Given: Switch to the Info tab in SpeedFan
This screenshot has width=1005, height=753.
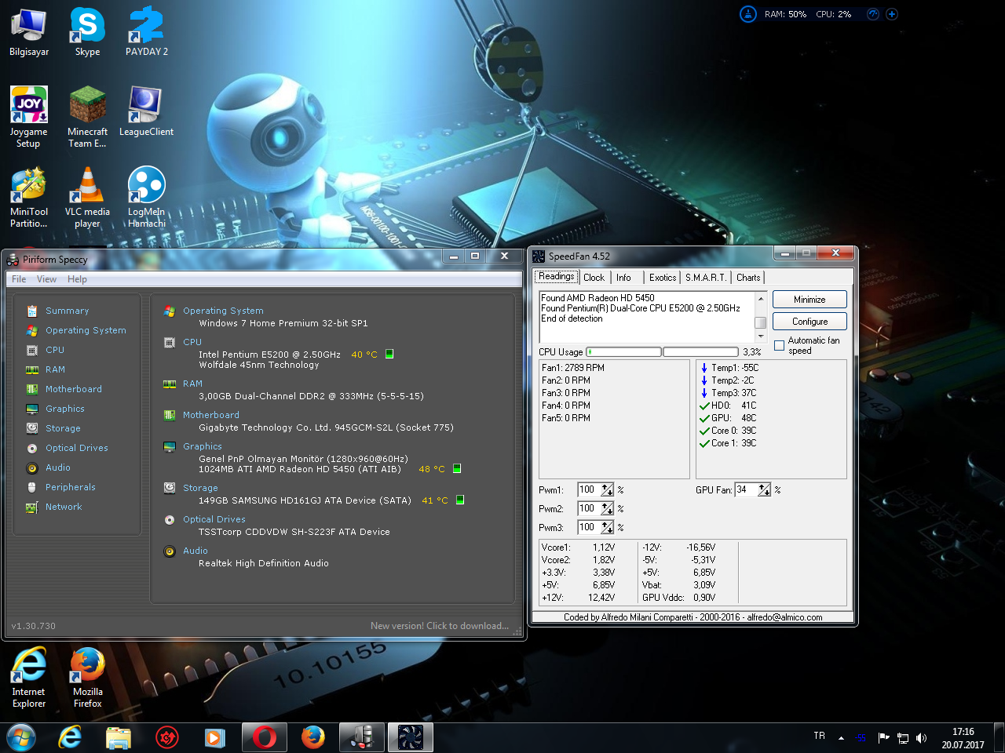Looking at the screenshot, I should pyautogui.click(x=623, y=278).
